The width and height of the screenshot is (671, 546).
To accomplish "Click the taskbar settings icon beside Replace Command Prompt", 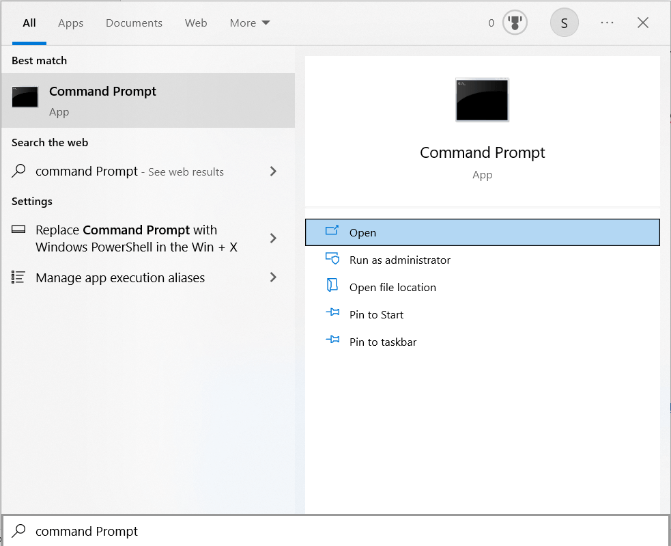I will [x=18, y=230].
